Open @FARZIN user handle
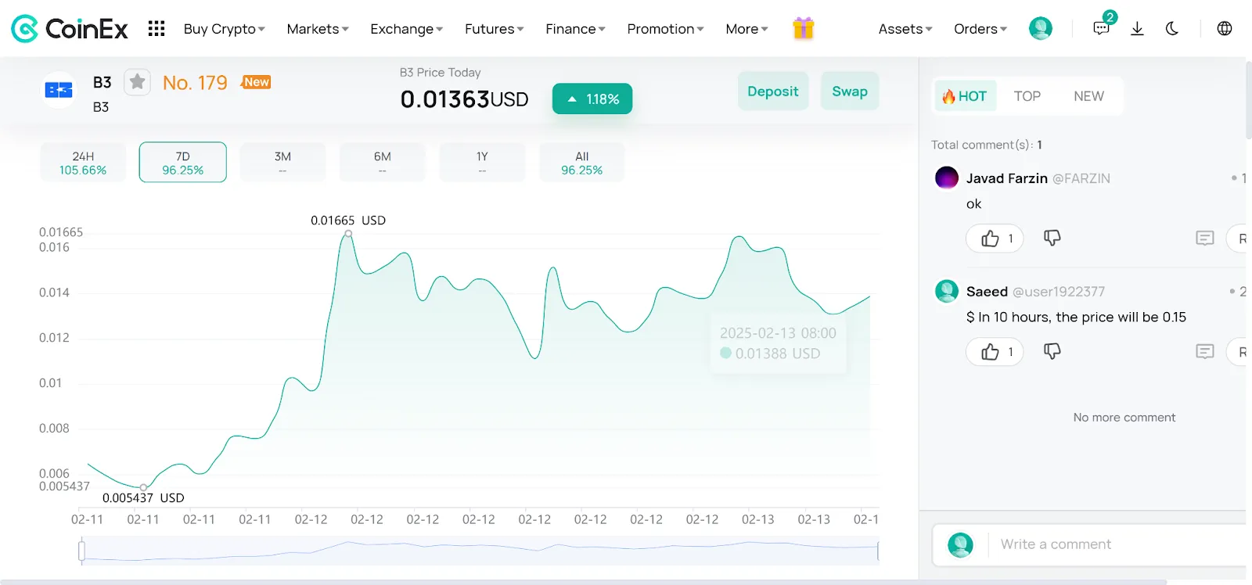The width and height of the screenshot is (1252, 585). coord(1081,178)
